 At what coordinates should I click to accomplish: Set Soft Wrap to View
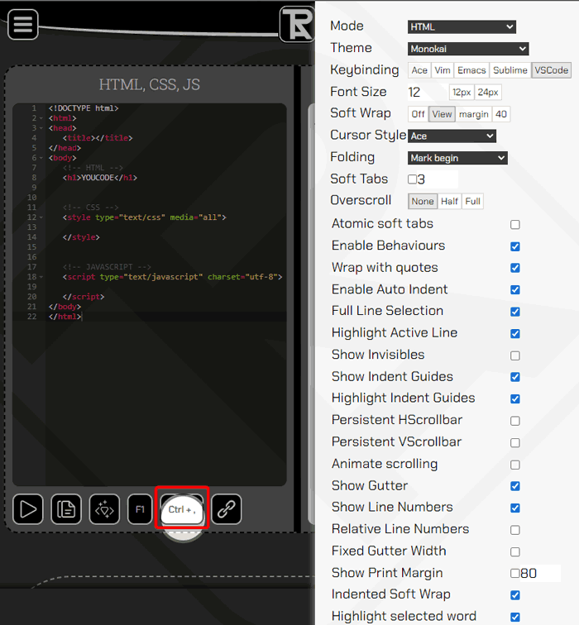[x=442, y=114]
